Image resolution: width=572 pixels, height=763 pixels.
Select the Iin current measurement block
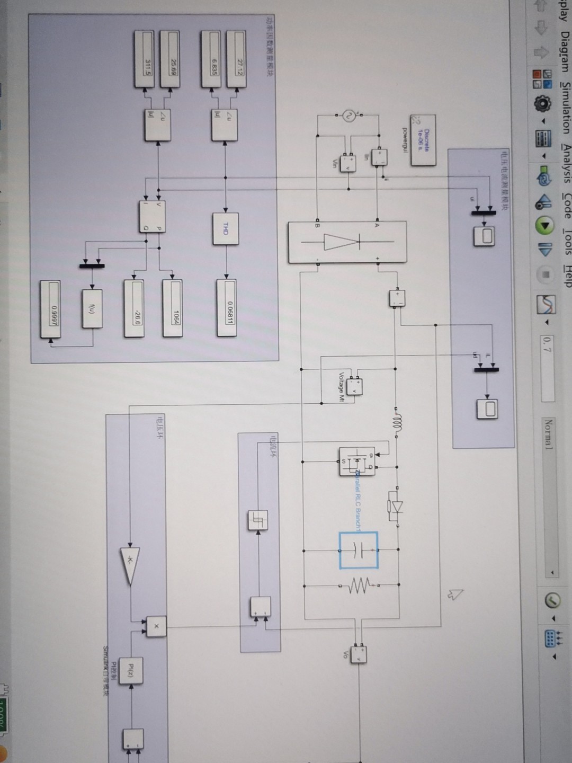(x=379, y=157)
